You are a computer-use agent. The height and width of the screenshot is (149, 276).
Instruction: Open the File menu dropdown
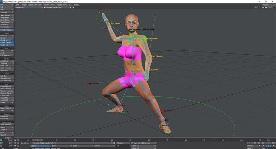click(x=7, y=5)
